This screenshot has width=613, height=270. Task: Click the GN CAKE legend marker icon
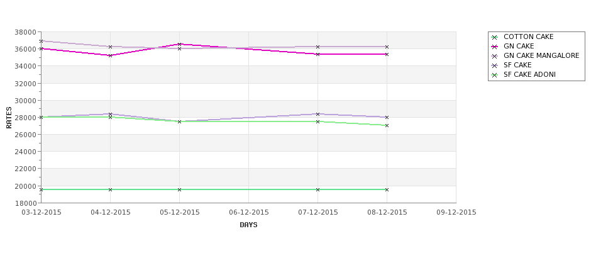coord(495,47)
